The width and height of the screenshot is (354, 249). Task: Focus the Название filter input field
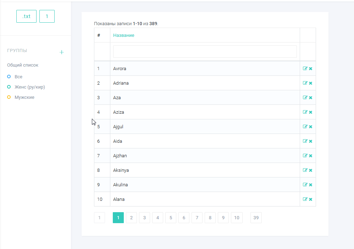coord(205,52)
